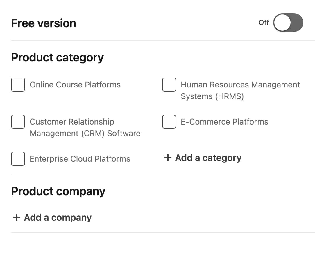Screen dimensions: 315x263
Task: Click the plus icon next to Add a category
Action: (167, 158)
